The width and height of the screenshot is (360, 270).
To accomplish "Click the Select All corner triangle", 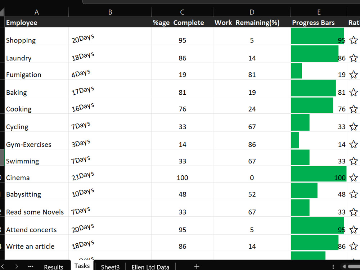I will (x=2, y=12).
